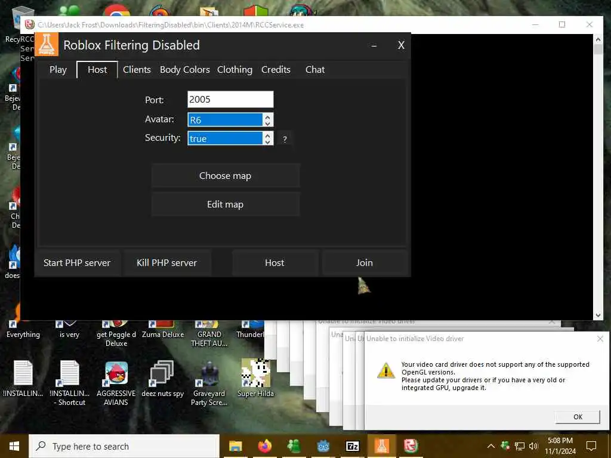Click the RCCService.exe path in the title bar
The width and height of the screenshot is (611, 458).
pyautogui.click(x=171, y=25)
